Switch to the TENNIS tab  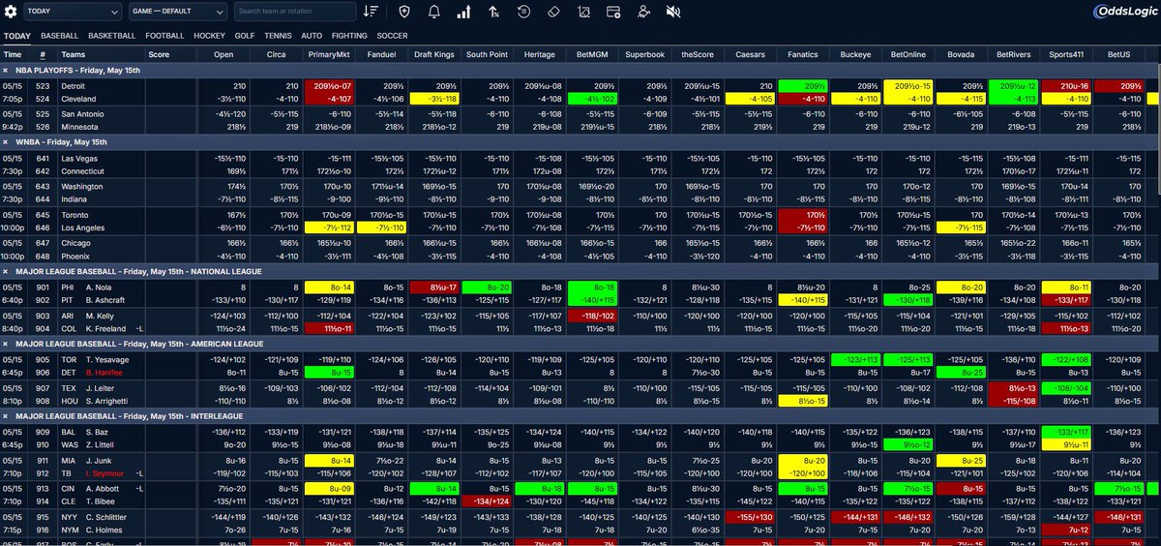click(279, 36)
